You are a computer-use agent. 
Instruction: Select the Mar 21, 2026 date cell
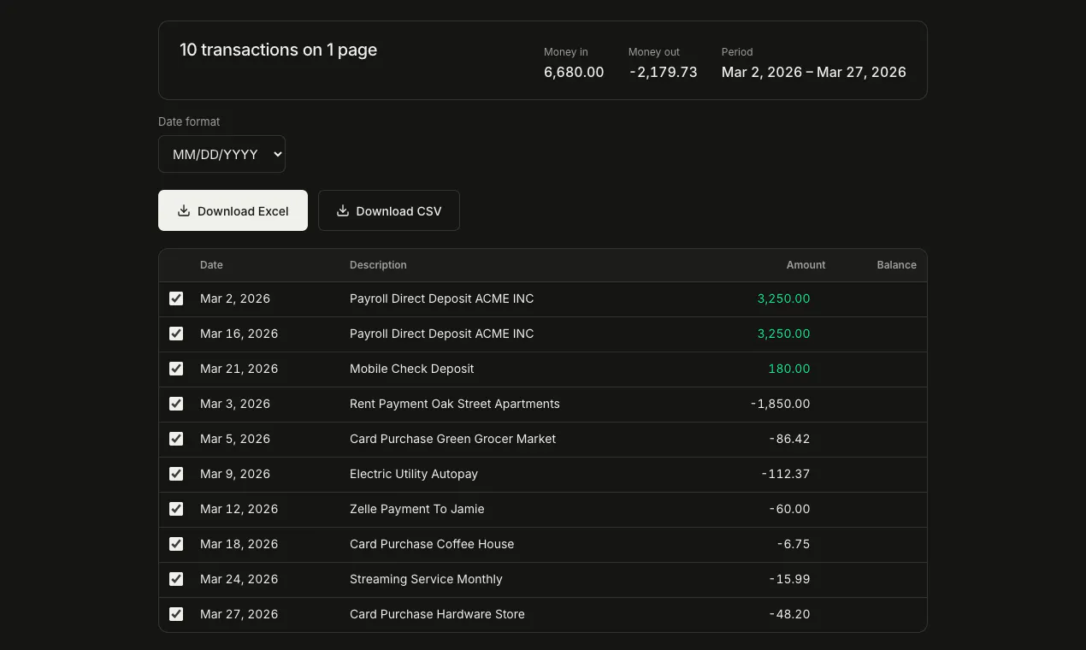coord(239,369)
